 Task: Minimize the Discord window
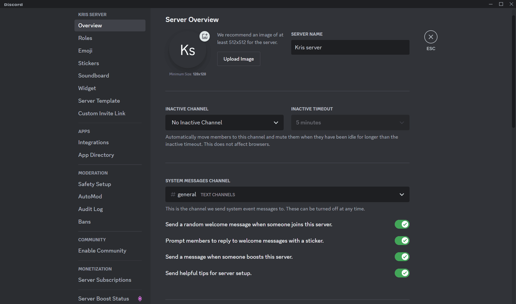(491, 4)
